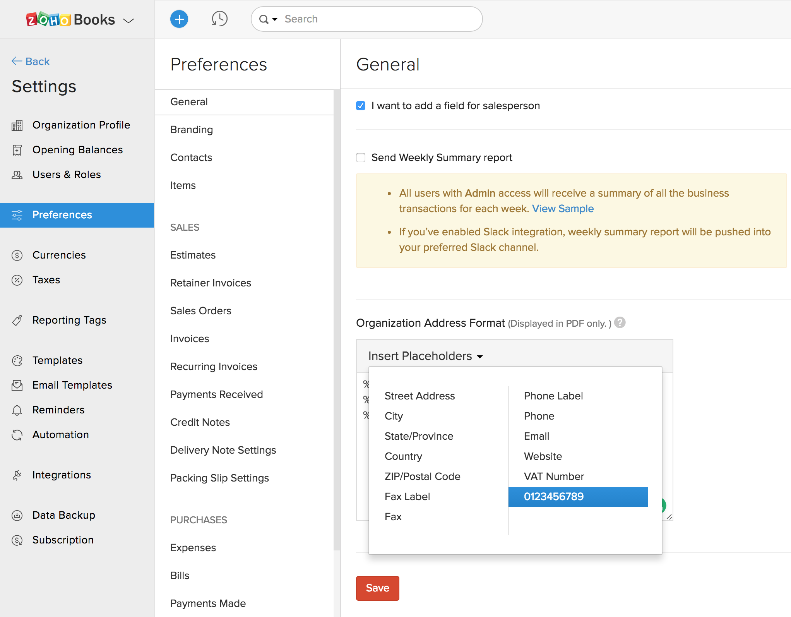Uncheck the salesperson field checkbox
Image resolution: width=791 pixels, height=617 pixels.
pyautogui.click(x=361, y=106)
